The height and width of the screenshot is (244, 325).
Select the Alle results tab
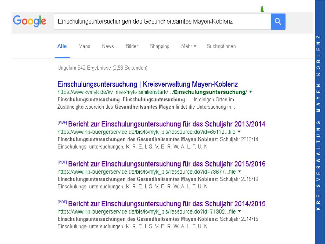[x=62, y=46]
